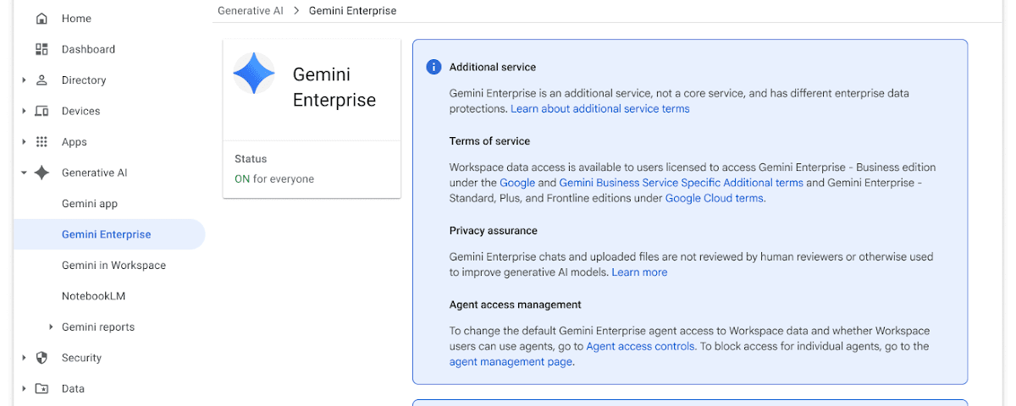Click the Apps grid icon
This screenshot has height=406, width=1016.
click(x=41, y=142)
